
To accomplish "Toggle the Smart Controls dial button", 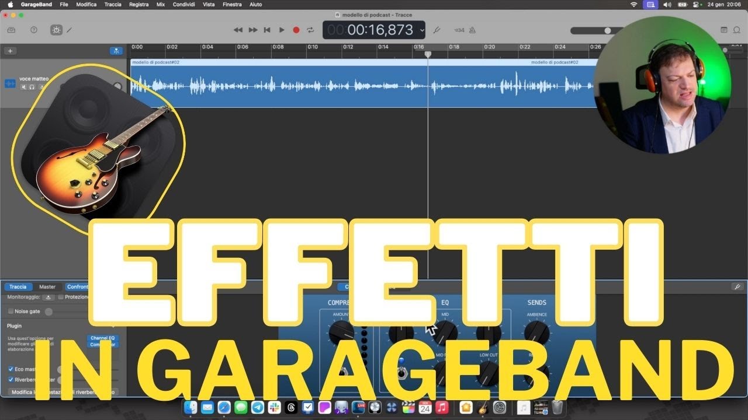I will [x=56, y=30].
